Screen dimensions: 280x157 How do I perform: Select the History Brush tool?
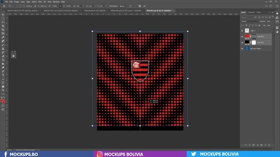coord(3,52)
